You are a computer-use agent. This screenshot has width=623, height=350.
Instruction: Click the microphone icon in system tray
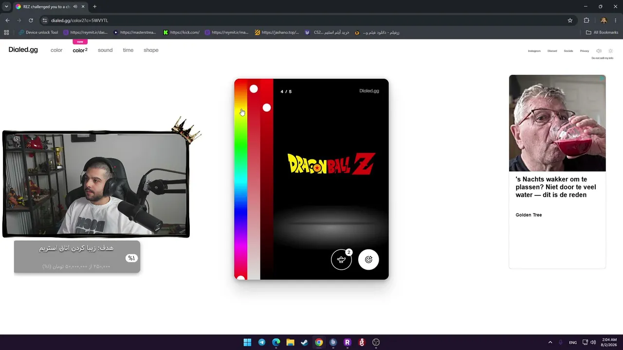(560, 342)
